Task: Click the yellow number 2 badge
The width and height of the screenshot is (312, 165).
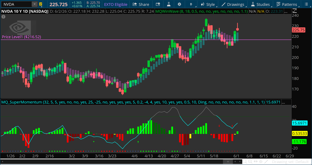Action: point(41,4)
